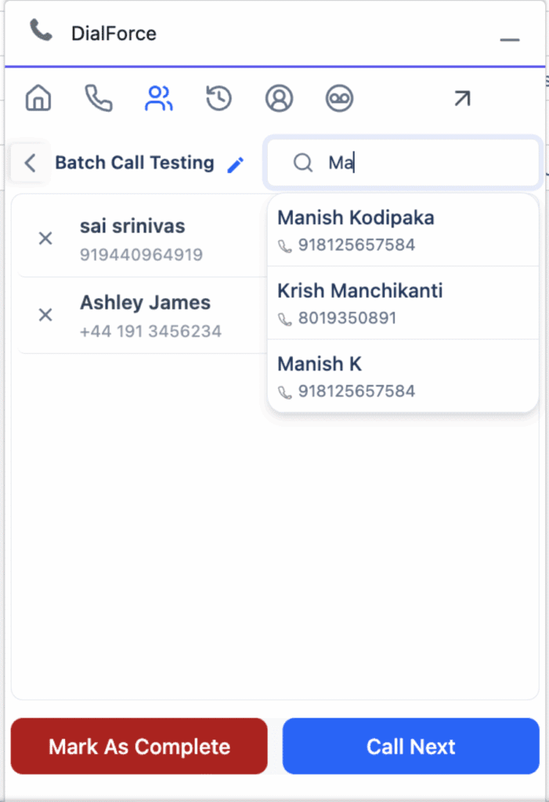Go back using the left chevron

(x=31, y=163)
